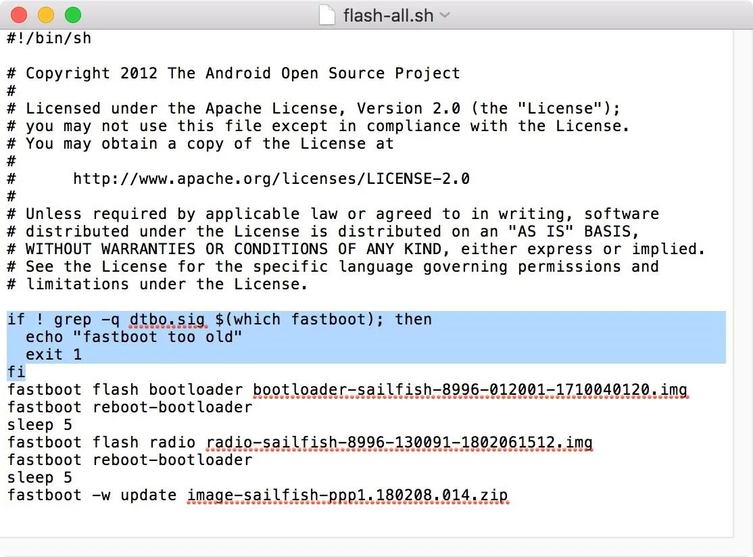Click the 'WITHOUT WARRANTIES OR CONDITIONS' line
The width and height of the screenshot is (753, 557).
point(356,249)
